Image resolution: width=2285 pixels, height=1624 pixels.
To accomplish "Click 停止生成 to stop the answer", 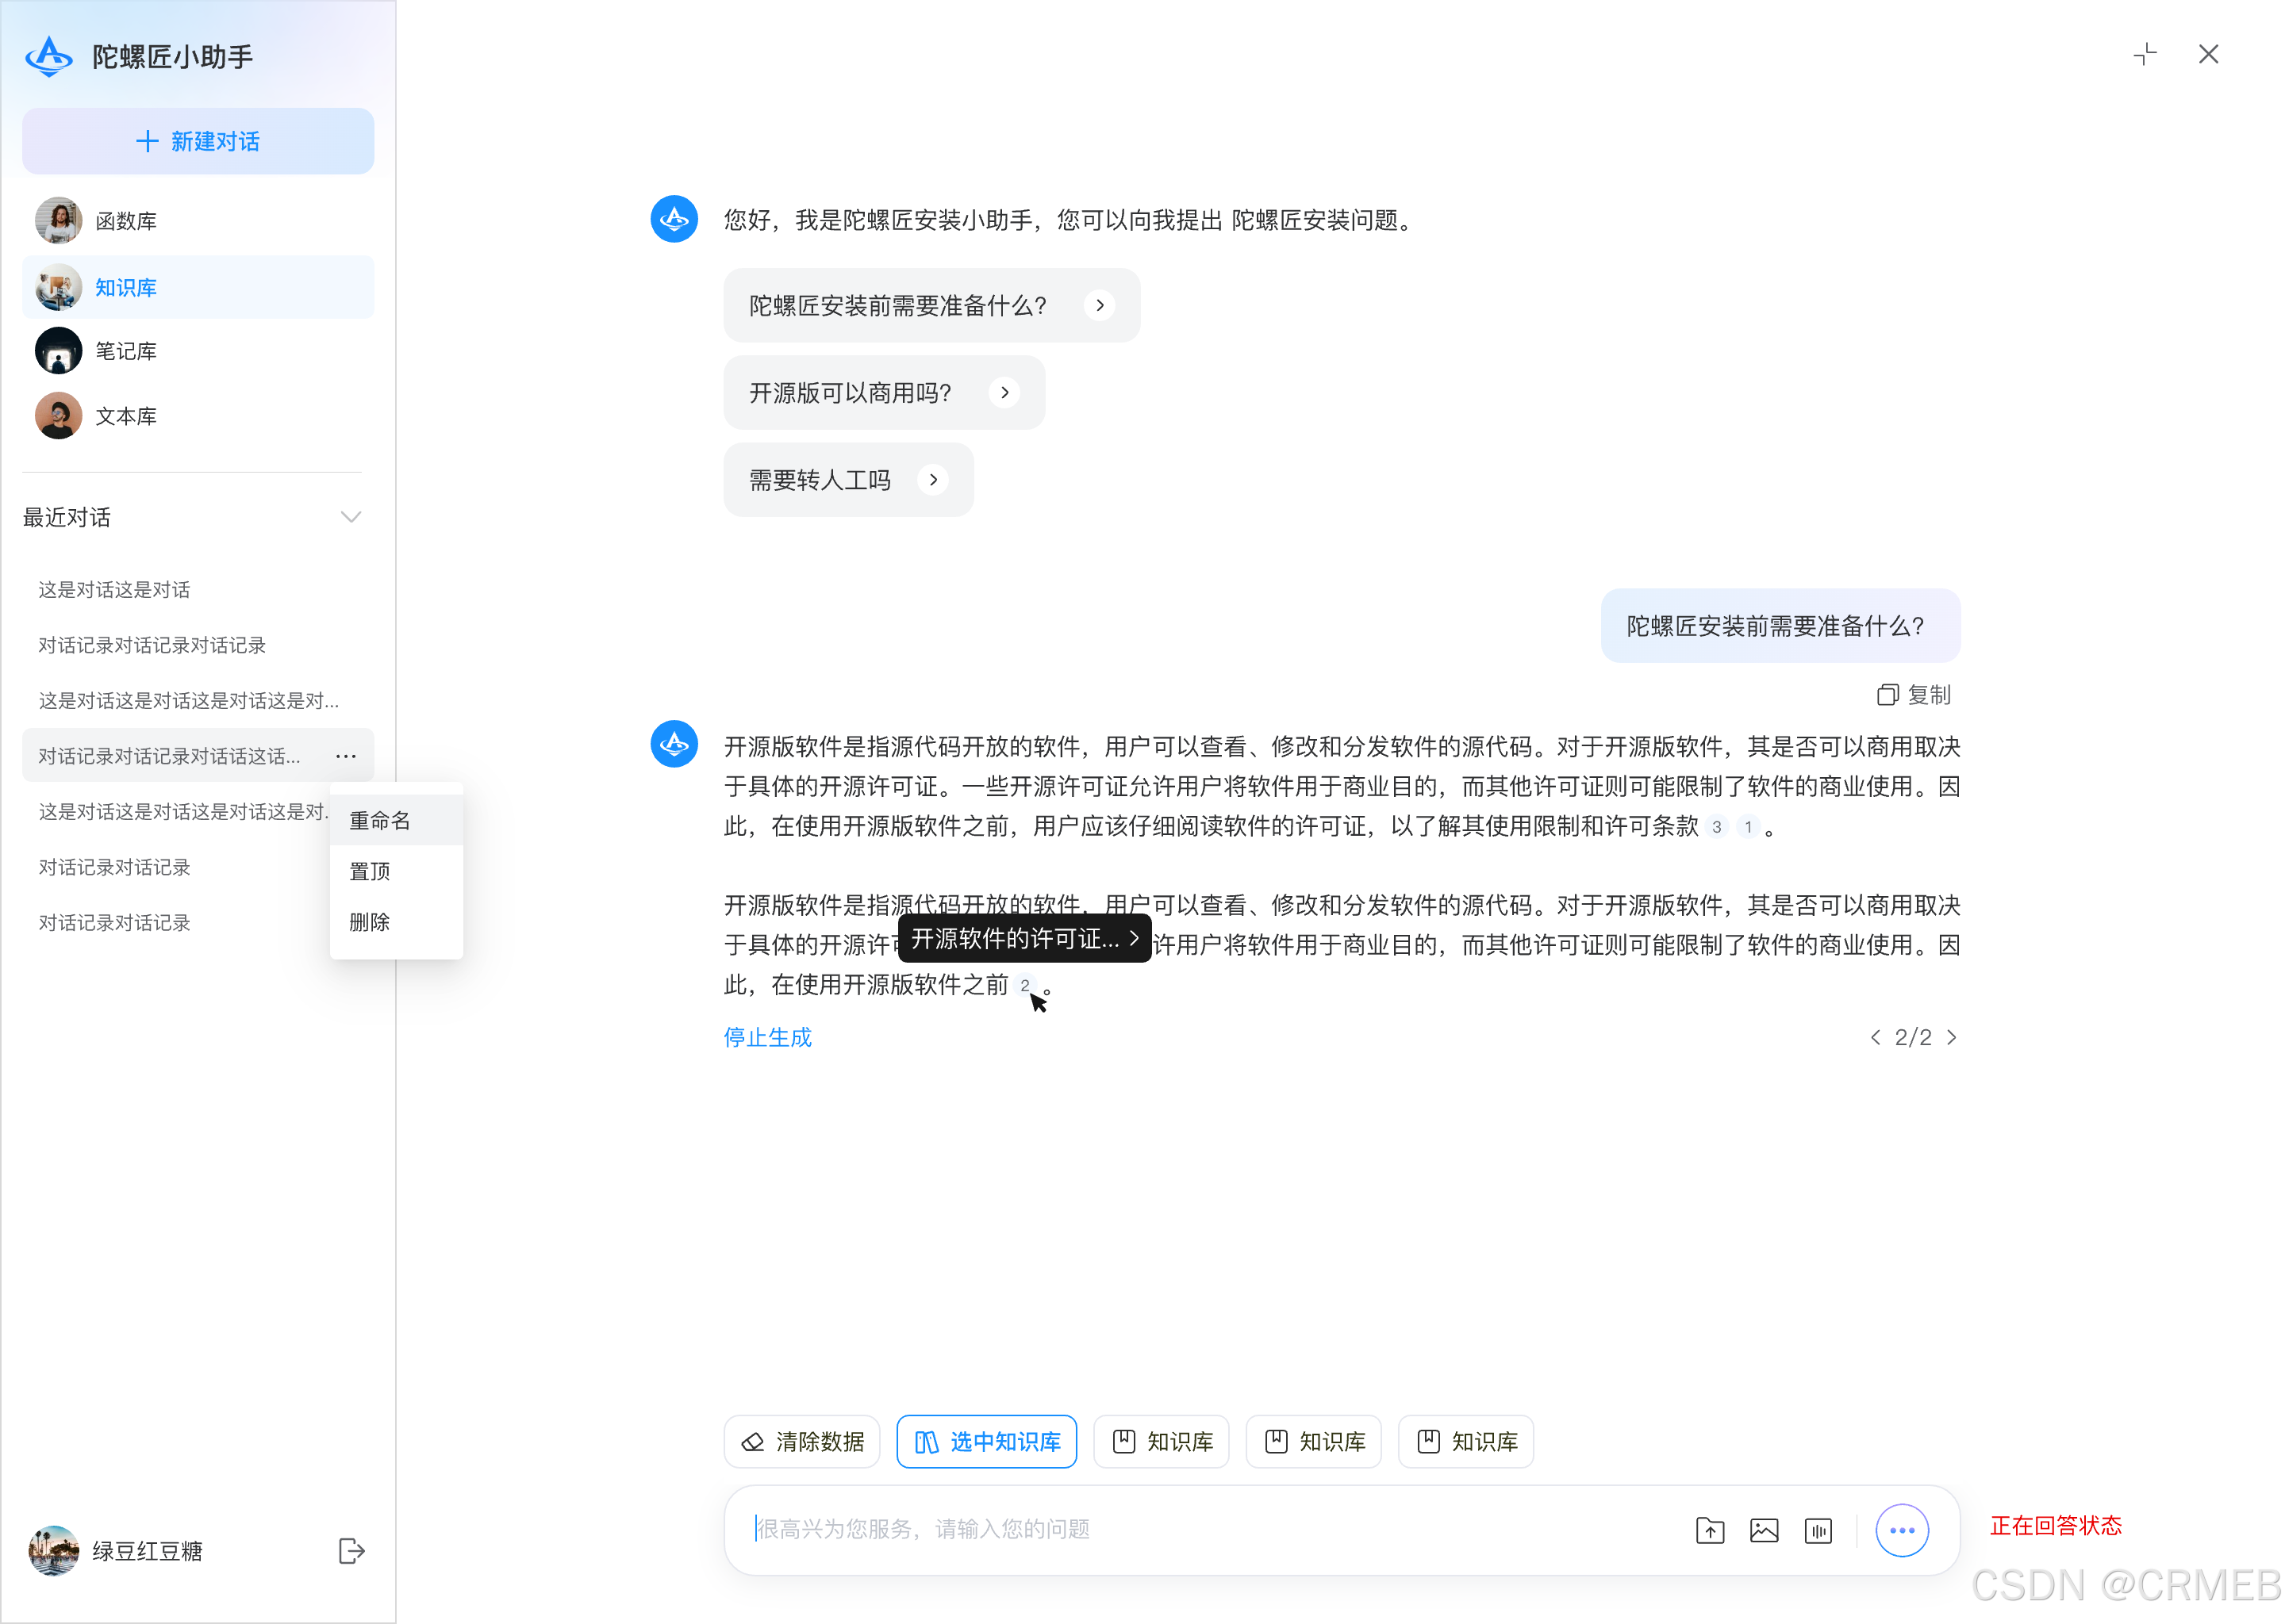I will coord(766,1037).
